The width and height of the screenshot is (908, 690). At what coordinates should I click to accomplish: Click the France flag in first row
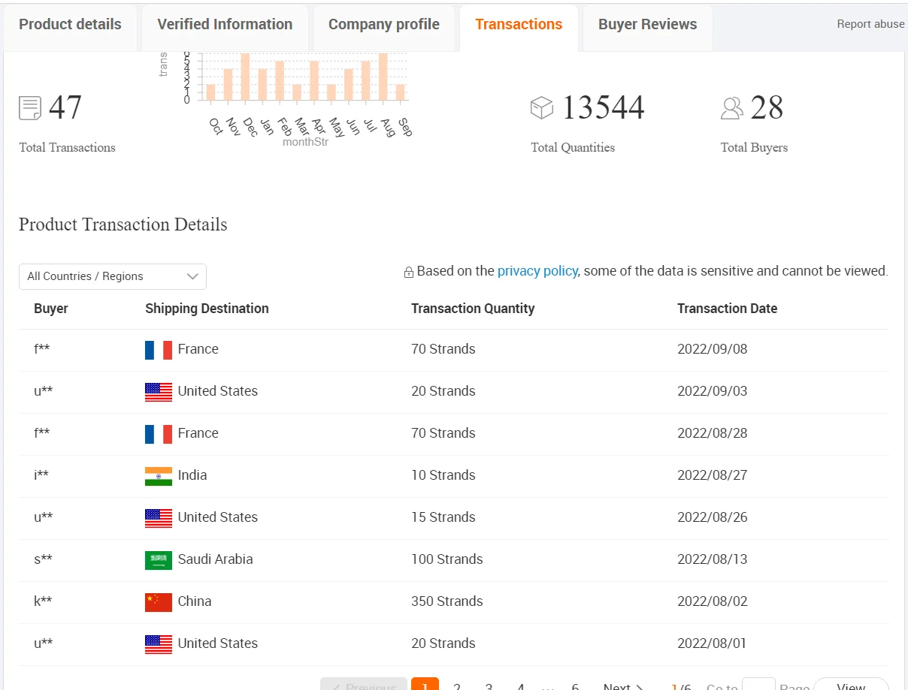pos(159,350)
